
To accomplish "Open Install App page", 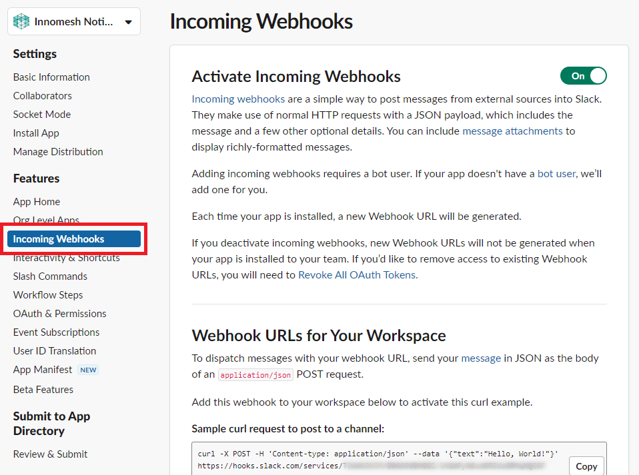I will click(x=36, y=133).
